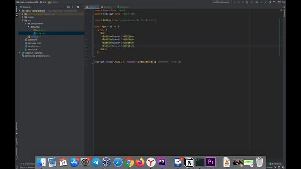Image resolution: width=301 pixels, height=169 pixels.
Task: Collapse the components folder
Action: [25, 23]
